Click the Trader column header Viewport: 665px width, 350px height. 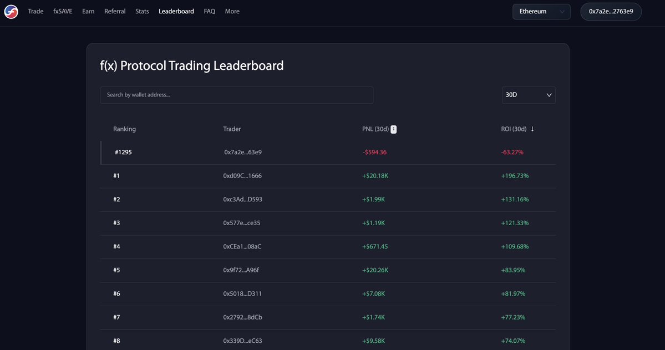pos(232,129)
